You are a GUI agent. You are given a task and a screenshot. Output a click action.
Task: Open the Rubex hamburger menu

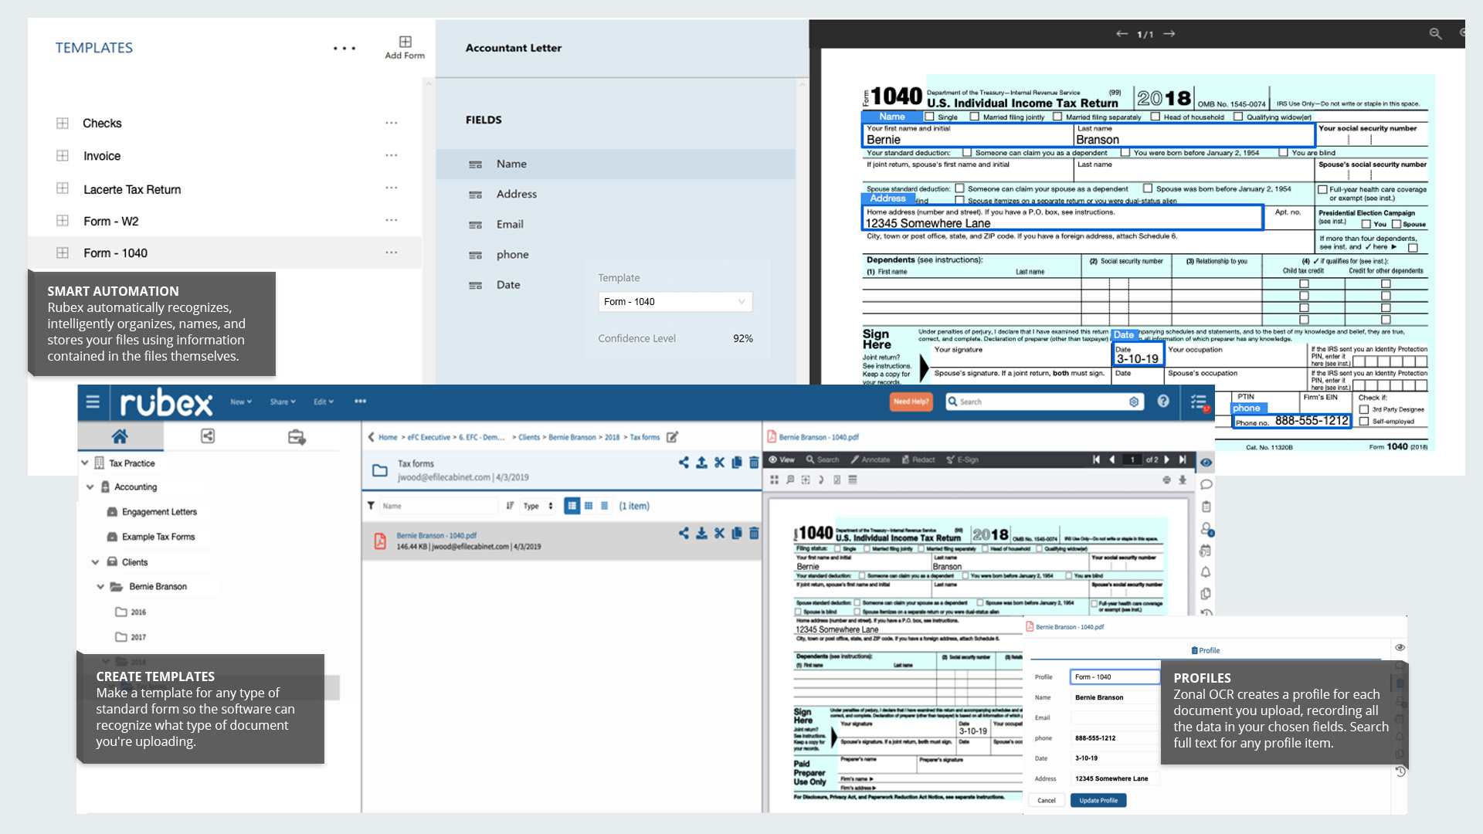[x=93, y=402]
